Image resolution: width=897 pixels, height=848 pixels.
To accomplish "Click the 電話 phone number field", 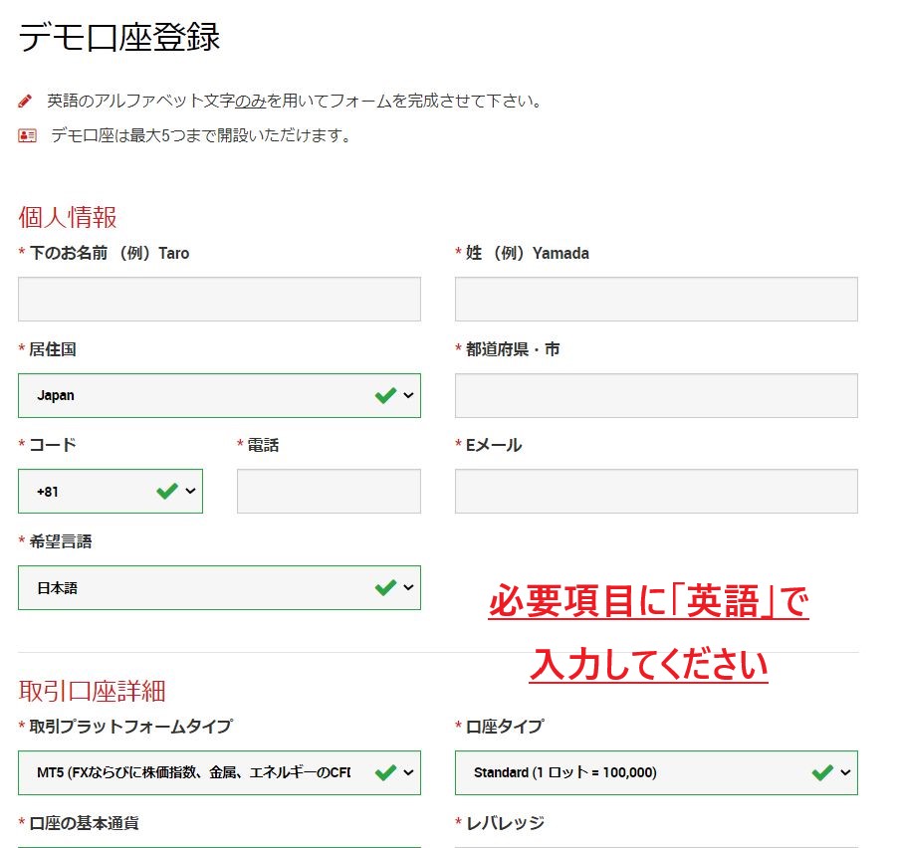I will point(329,491).
